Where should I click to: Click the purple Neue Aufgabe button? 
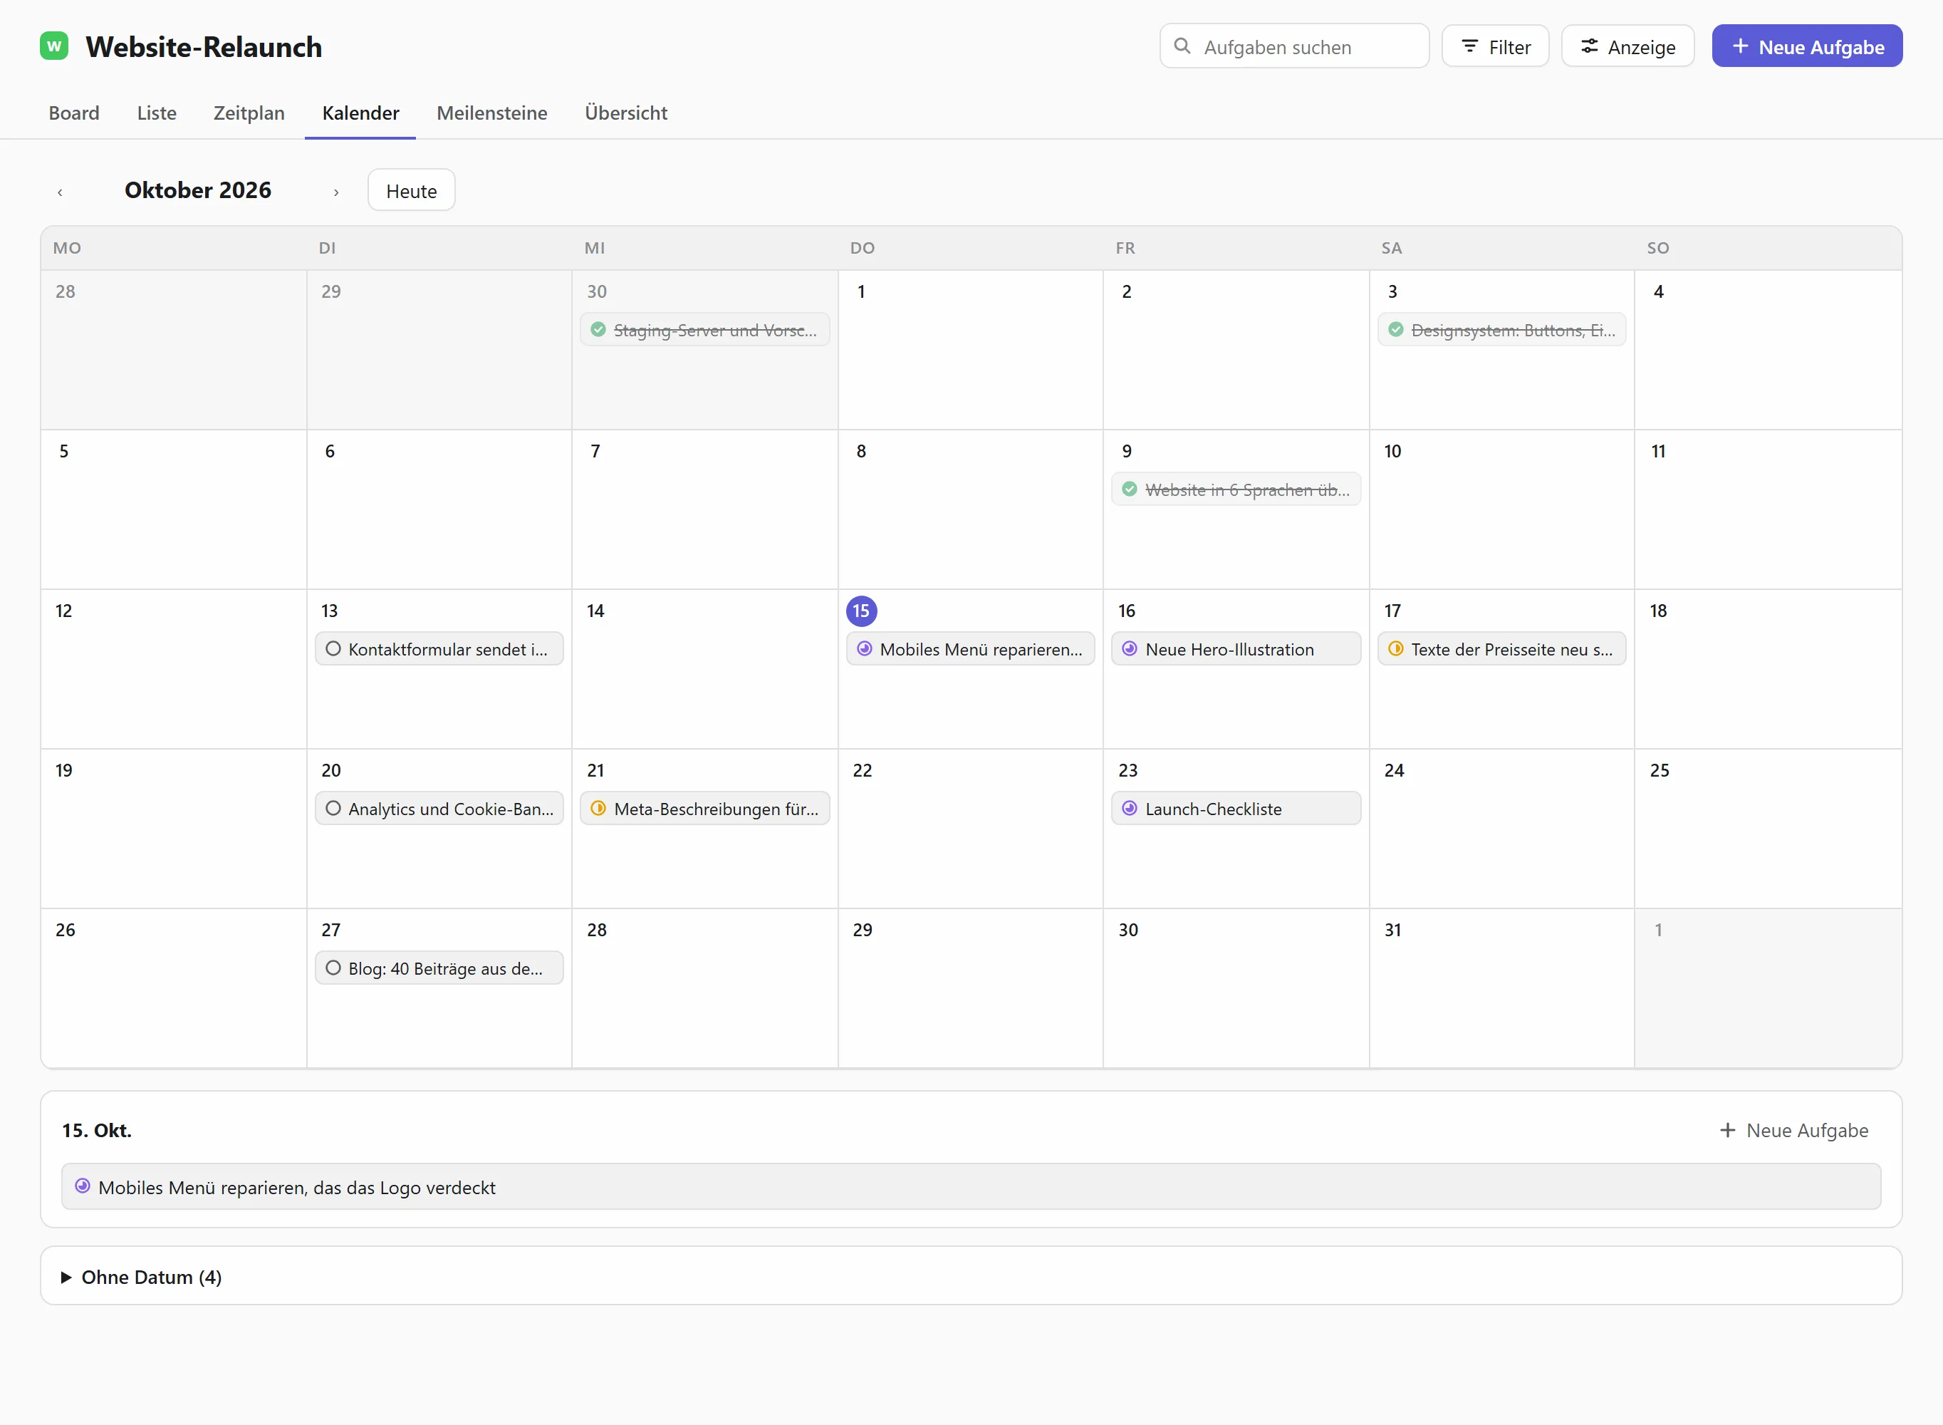1807,46
